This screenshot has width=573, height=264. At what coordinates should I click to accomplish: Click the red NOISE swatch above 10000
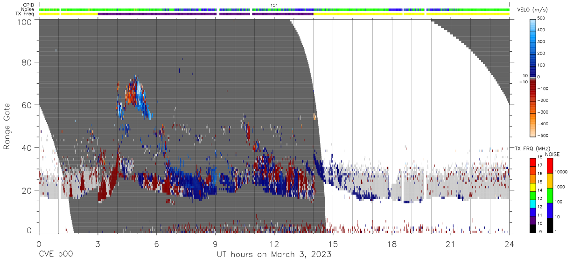[549, 165]
